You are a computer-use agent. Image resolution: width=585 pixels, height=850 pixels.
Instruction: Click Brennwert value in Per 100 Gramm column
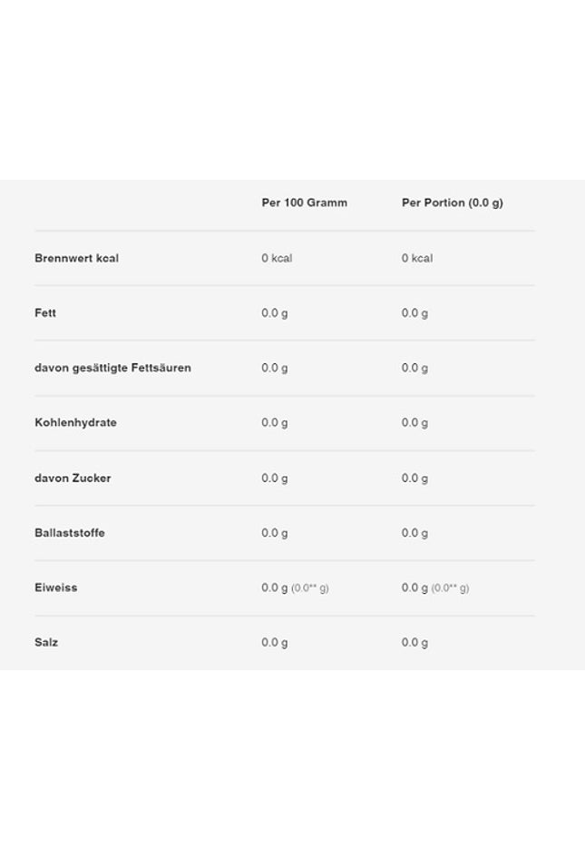coord(277,258)
